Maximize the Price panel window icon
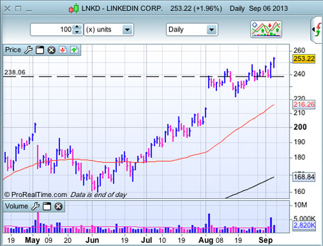This screenshot has width=323, height=246. (x=40, y=50)
